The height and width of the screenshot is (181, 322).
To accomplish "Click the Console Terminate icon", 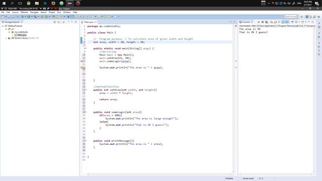I will 259,22.
